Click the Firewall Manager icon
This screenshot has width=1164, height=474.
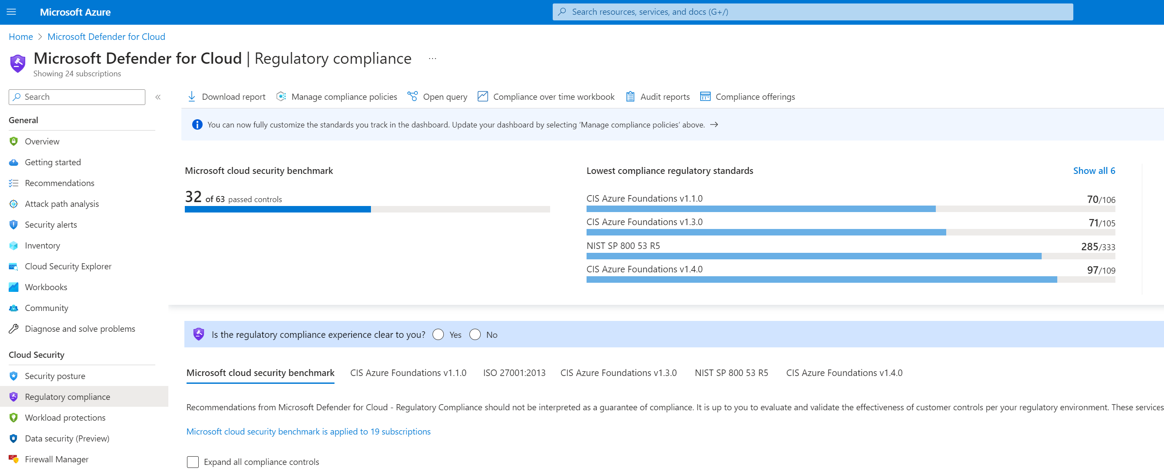[x=13, y=459]
